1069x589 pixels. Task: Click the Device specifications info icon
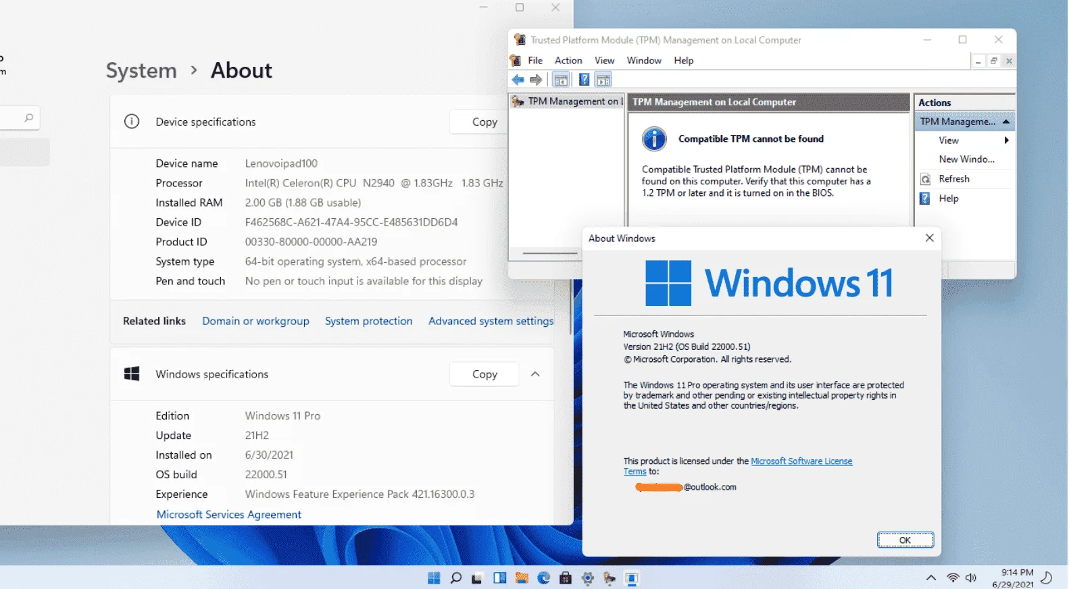[132, 122]
